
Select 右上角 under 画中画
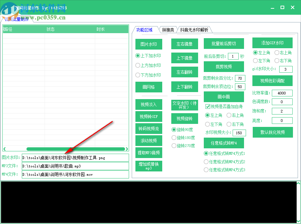pos(235,115)
